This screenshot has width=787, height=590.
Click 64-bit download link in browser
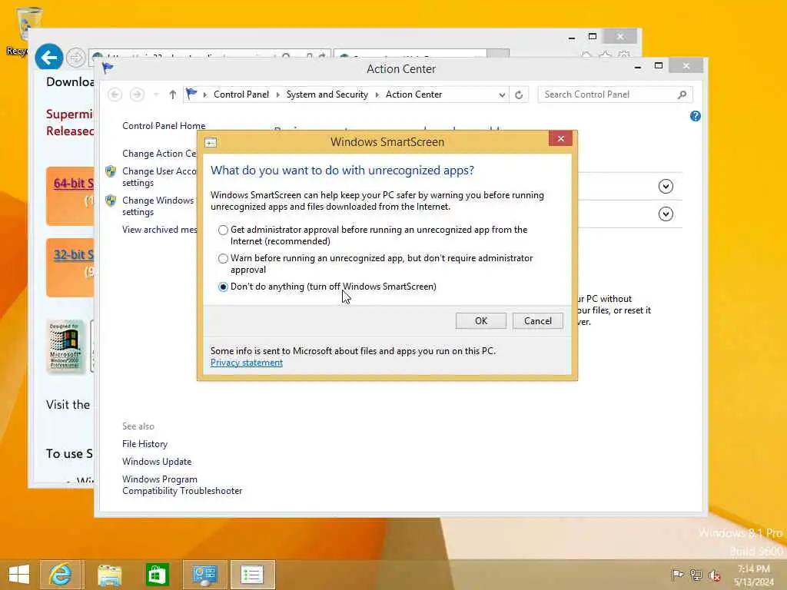tap(73, 184)
